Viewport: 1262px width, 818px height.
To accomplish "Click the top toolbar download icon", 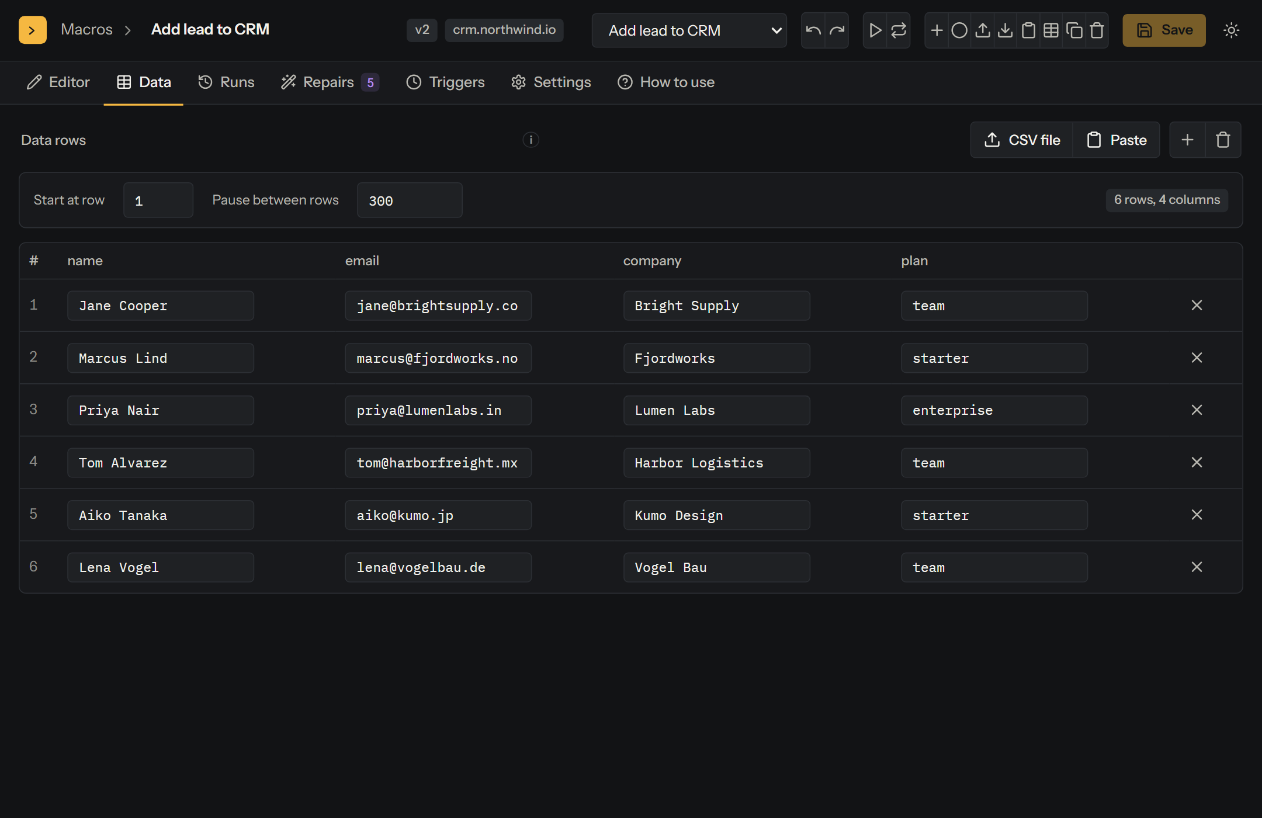I will 1005,30.
